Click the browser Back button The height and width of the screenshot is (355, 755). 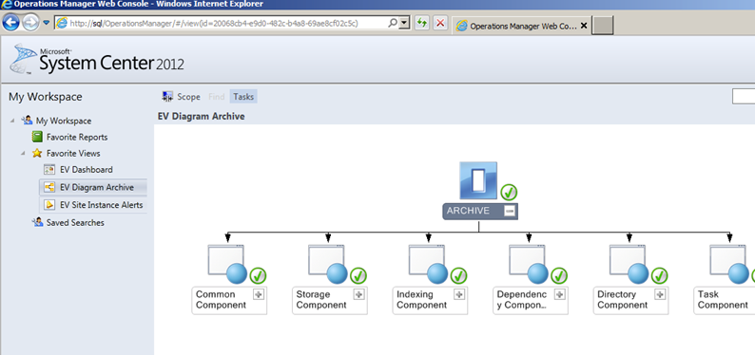[x=11, y=23]
